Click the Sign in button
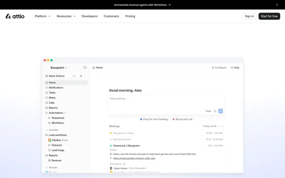Viewport: 285px width, 178px height. [x=249, y=16]
